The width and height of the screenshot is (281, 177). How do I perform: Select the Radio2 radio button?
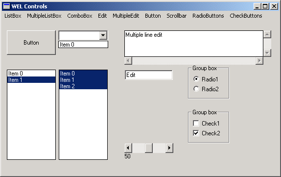pos(206,89)
